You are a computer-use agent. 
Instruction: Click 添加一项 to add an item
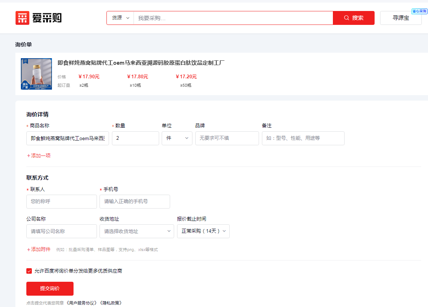[39, 156]
